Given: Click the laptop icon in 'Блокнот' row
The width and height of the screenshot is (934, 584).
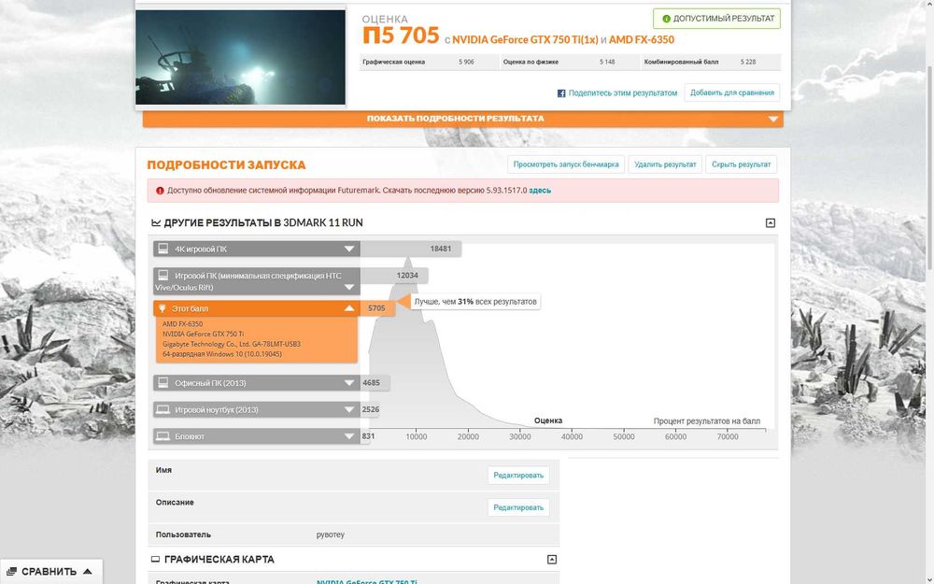Looking at the screenshot, I should point(163,436).
